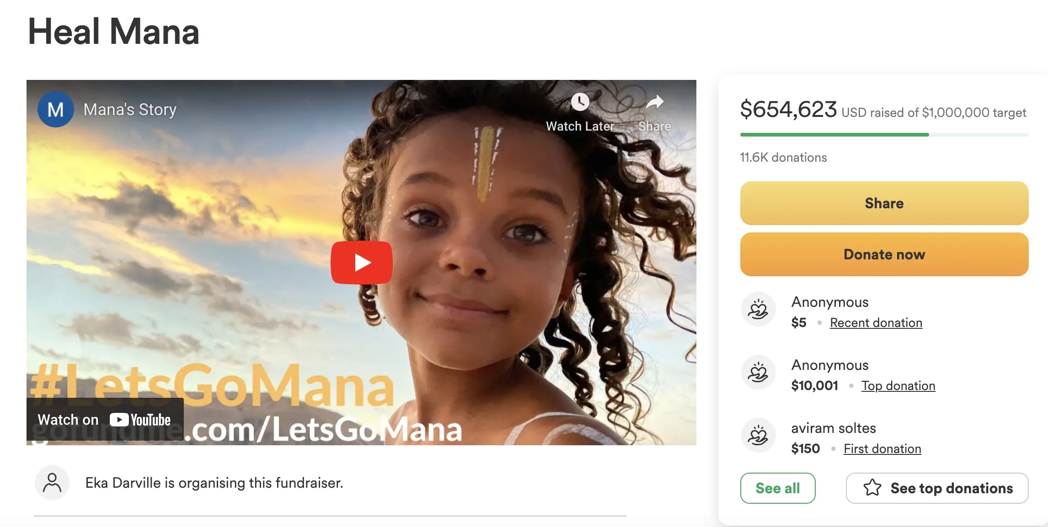Open the See all donations button
1048x527 pixels.
click(777, 488)
